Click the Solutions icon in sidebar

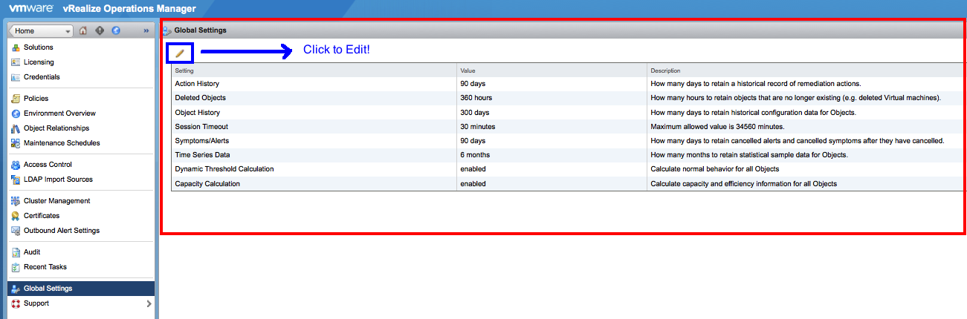pyautogui.click(x=16, y=47)
